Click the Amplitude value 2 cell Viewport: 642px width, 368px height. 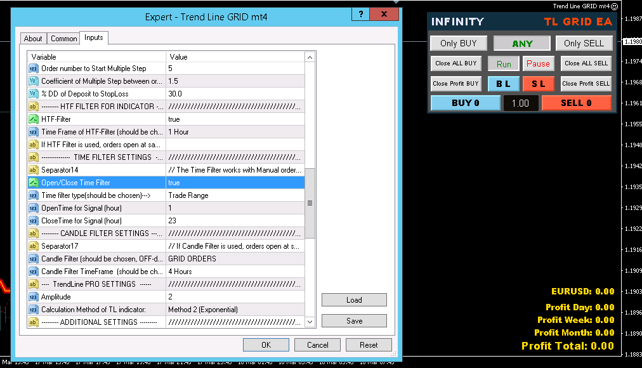[235, 297]
